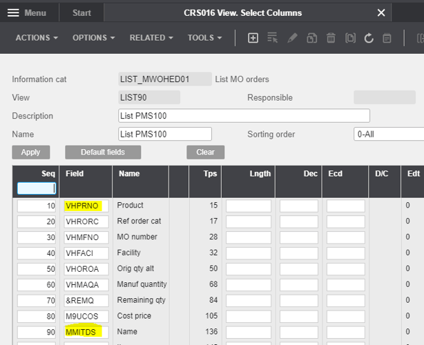Click the Display document icon

click(x=350, y=38)
